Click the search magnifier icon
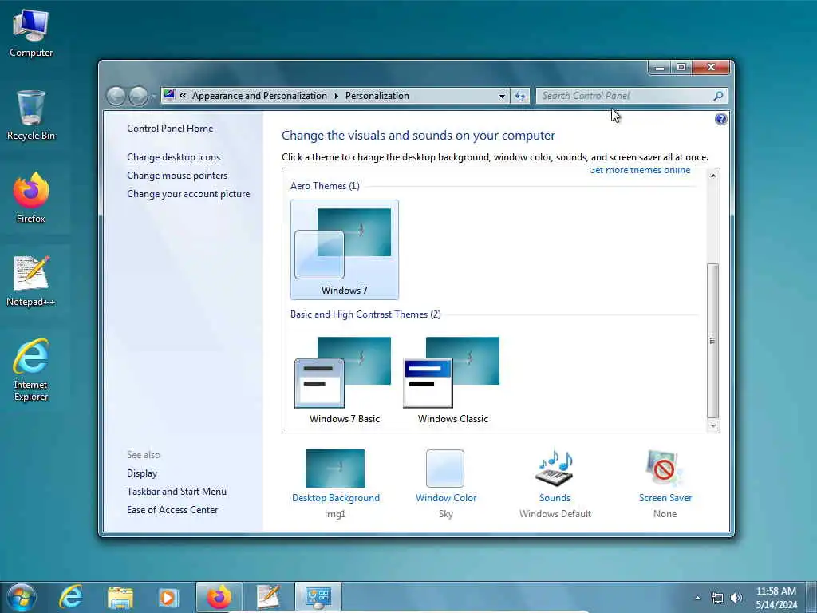The image size is (817, 613). click(x=718, y=96)
